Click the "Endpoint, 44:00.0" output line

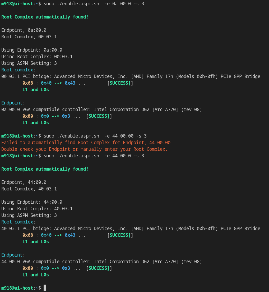coord(24,182)
